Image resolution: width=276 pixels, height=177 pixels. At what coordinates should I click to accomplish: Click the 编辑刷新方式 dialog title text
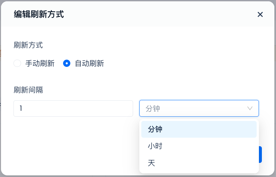coord(39,14)
